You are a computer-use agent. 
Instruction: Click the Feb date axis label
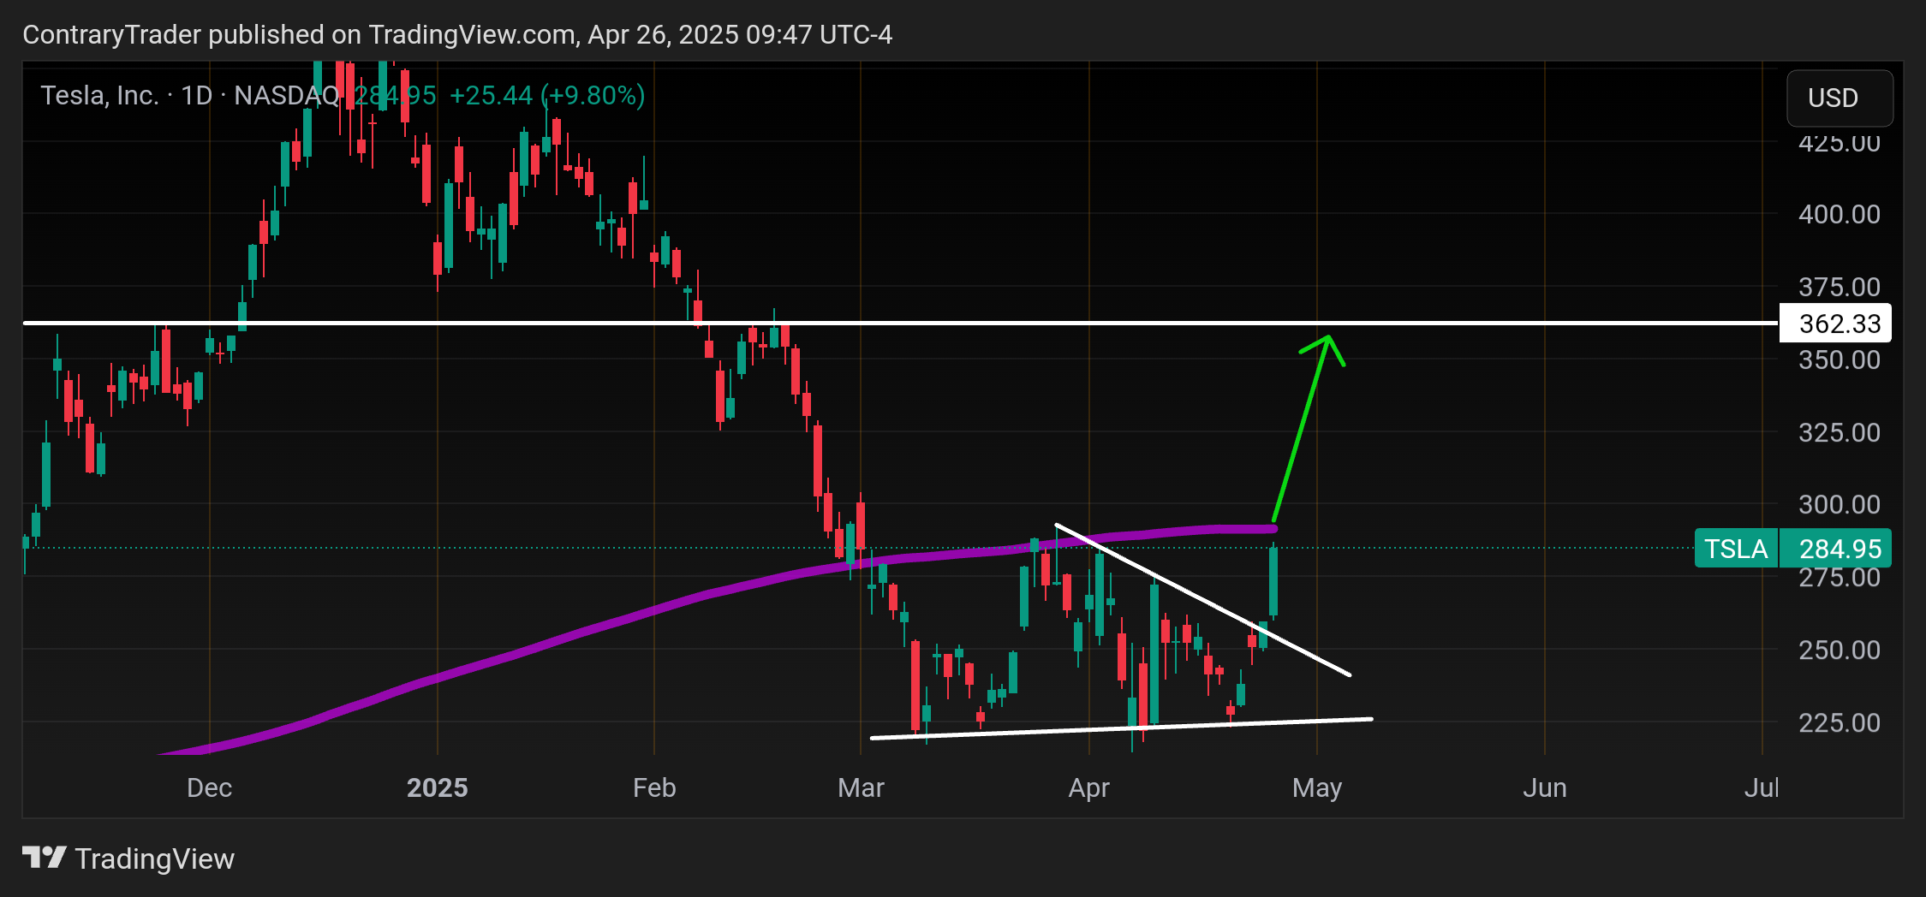pos(654,787)
